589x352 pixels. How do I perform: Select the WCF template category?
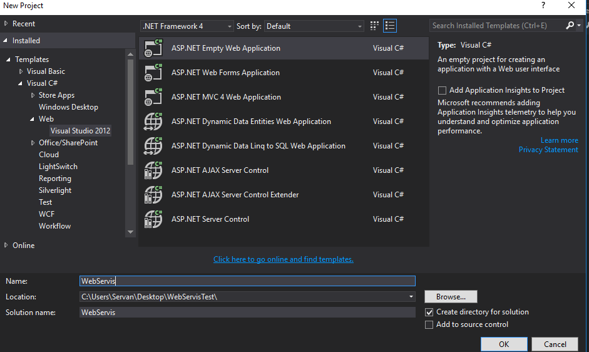46,214
